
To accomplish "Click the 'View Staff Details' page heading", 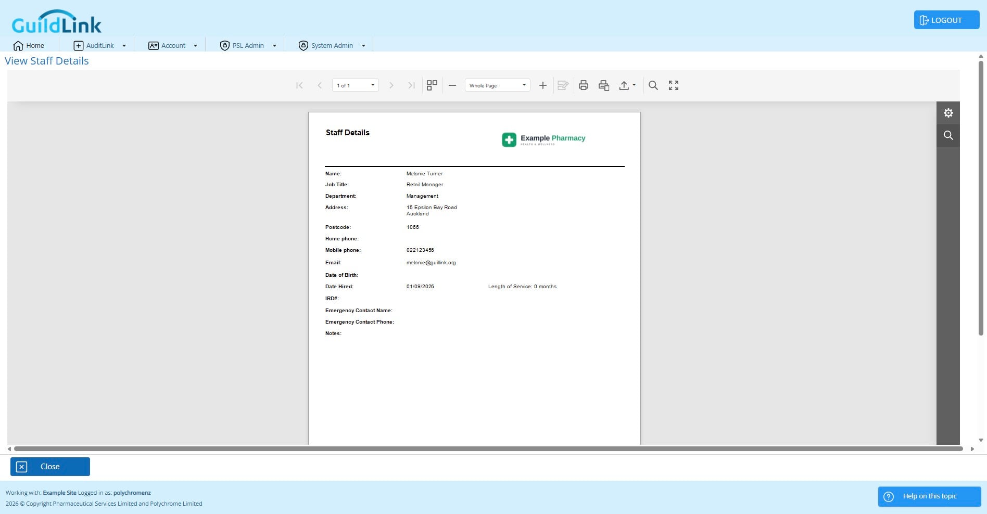I will tap(47, 61).
